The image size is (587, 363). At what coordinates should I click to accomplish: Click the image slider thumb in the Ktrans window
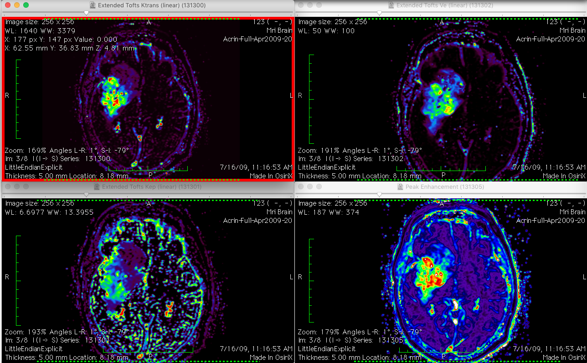(86, 13)
